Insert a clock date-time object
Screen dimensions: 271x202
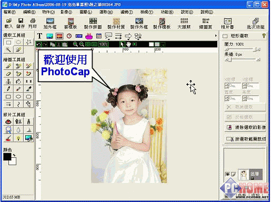coord(69,36)
